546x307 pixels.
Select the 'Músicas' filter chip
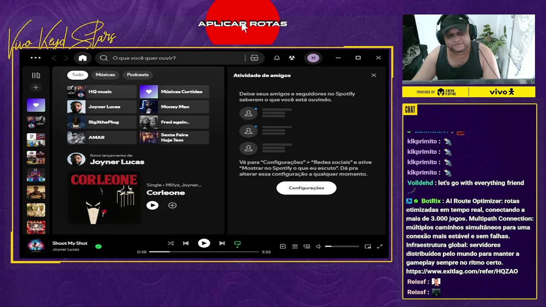pyautogui.click(x=105, y=75)
